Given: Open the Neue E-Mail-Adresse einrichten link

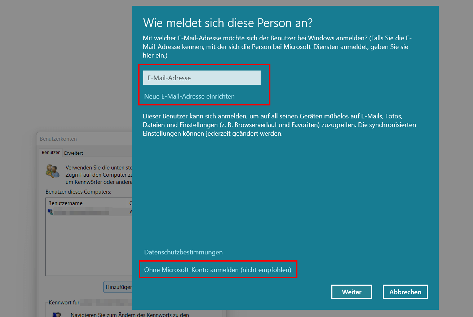Looking at the screenshot, I should click(189, 96).
